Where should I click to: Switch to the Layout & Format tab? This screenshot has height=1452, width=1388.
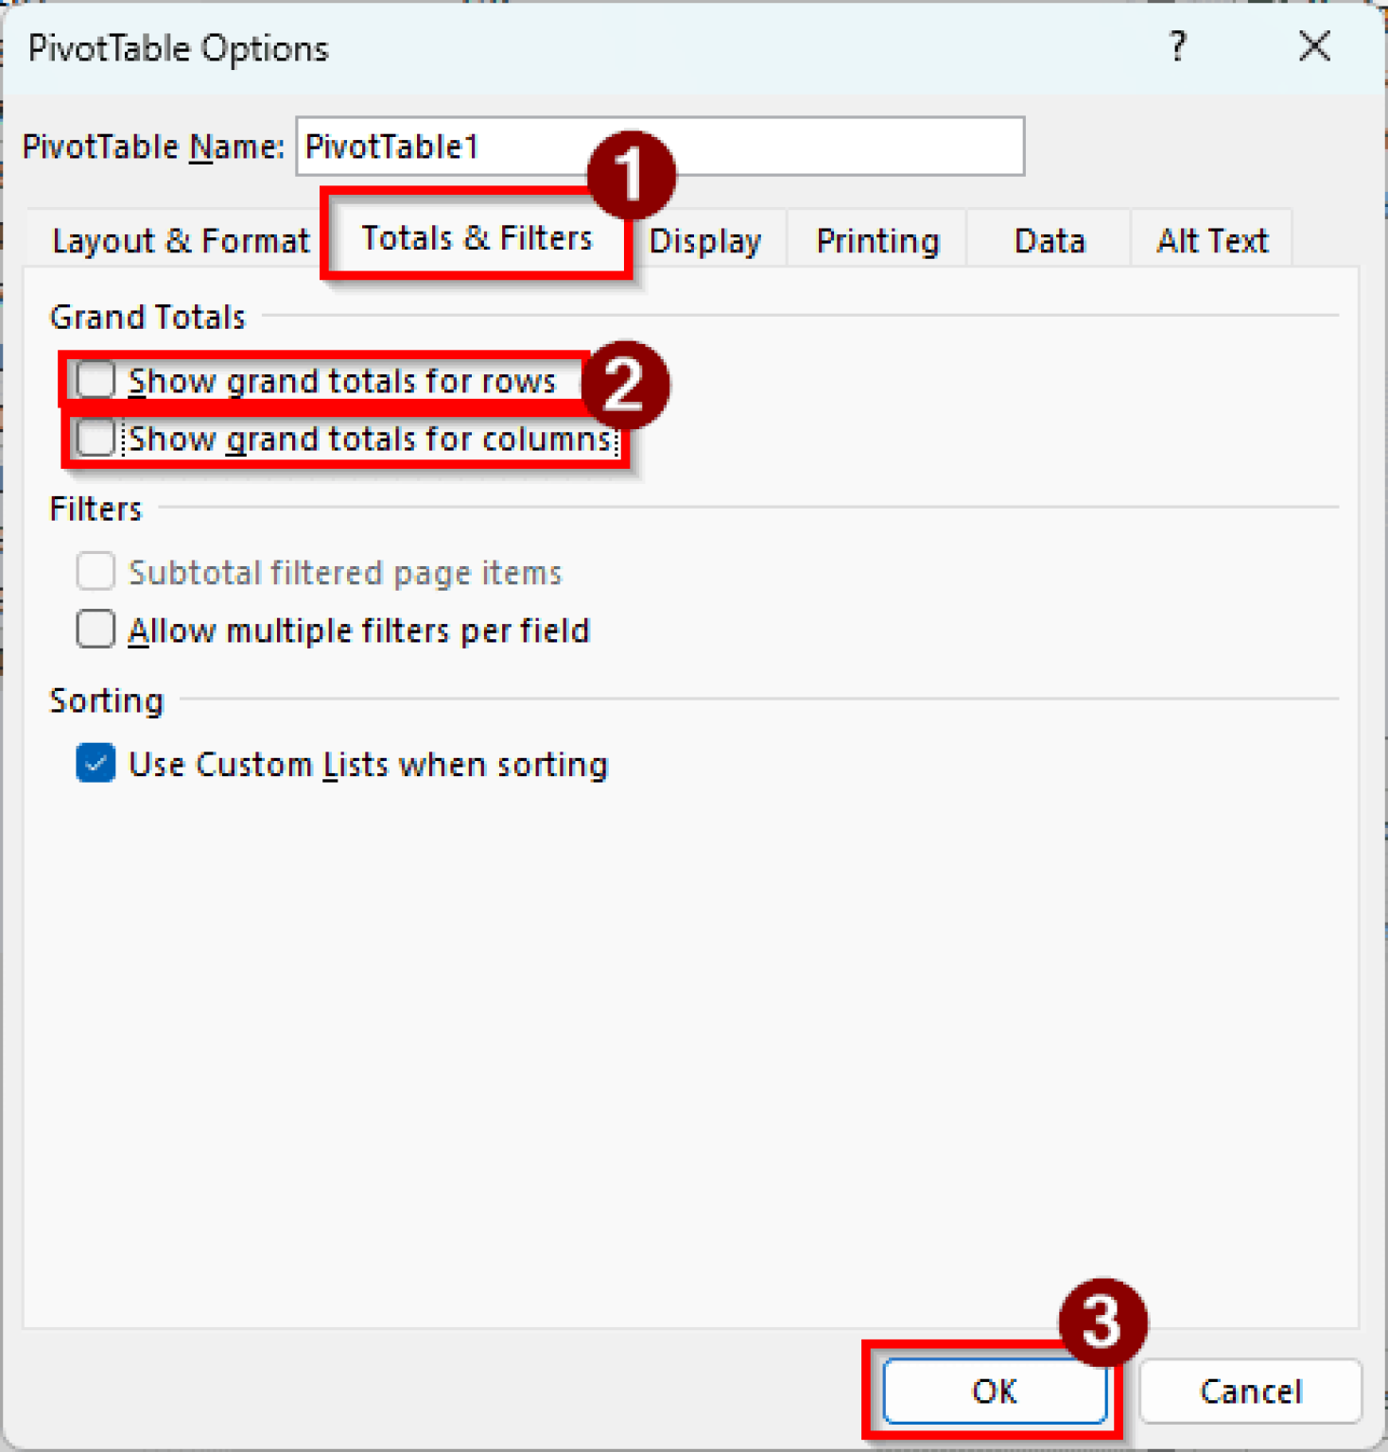[180, 240]
